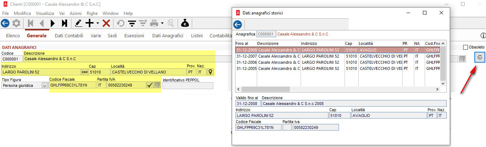The image size is (486, 147).
Task: Click the AVAGLIO Località field in history window
Action: (389, 115)
